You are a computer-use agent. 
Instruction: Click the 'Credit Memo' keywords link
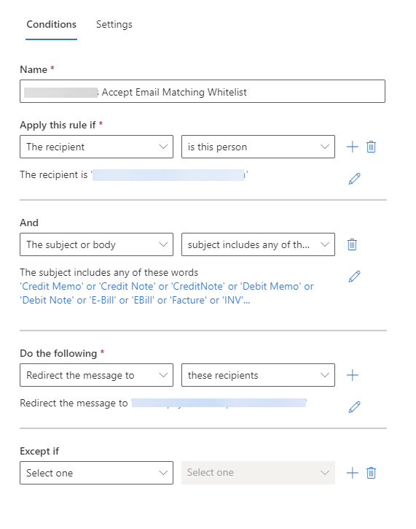167,293
